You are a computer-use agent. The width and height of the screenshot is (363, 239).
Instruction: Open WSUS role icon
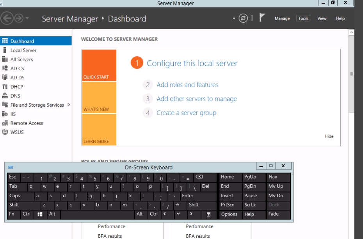click(5, 132)
